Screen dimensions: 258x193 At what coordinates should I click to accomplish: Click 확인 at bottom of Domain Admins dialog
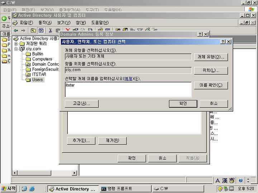coord(132,158)
